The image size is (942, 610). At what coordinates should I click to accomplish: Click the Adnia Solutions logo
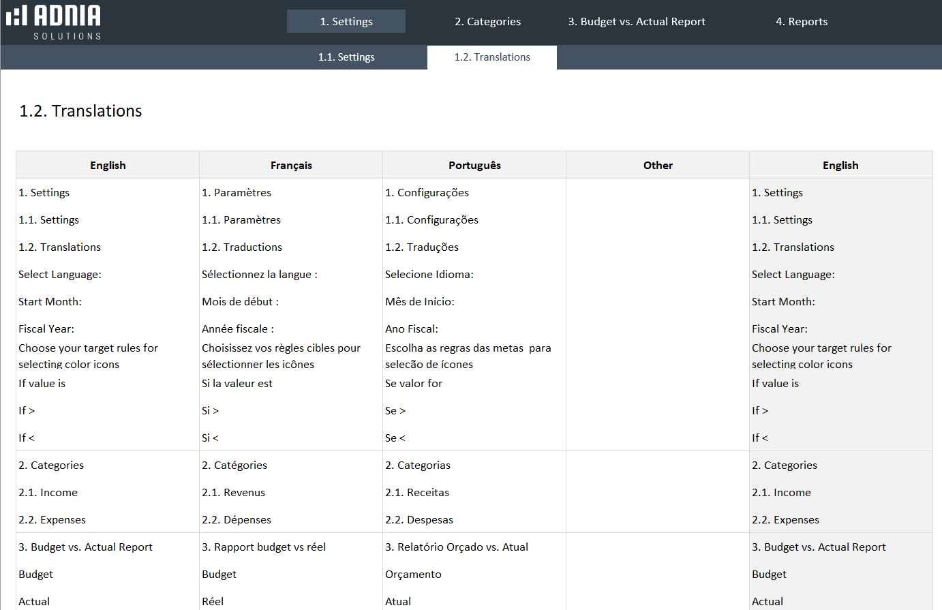coord(54,22)
